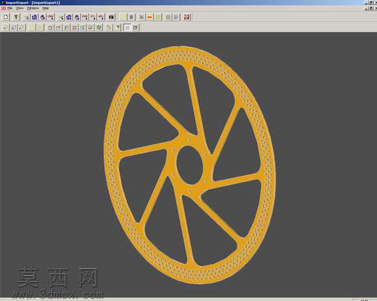
Task: Click the orange-red arrow toolbar icon
Action: tap(150, 17)
